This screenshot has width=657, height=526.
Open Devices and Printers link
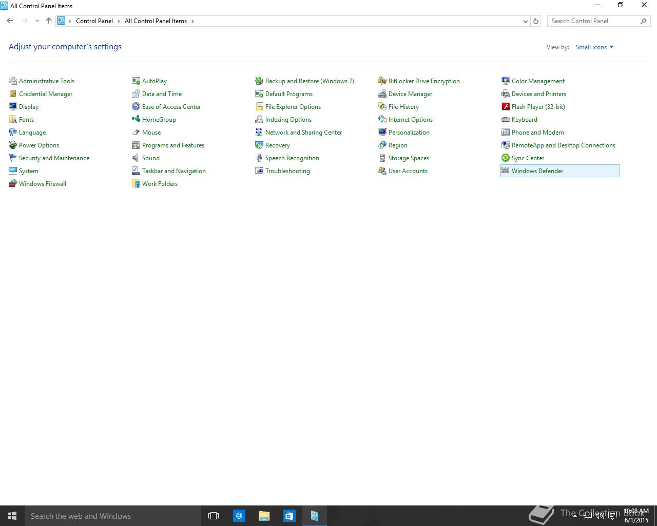tap(539, 94)
